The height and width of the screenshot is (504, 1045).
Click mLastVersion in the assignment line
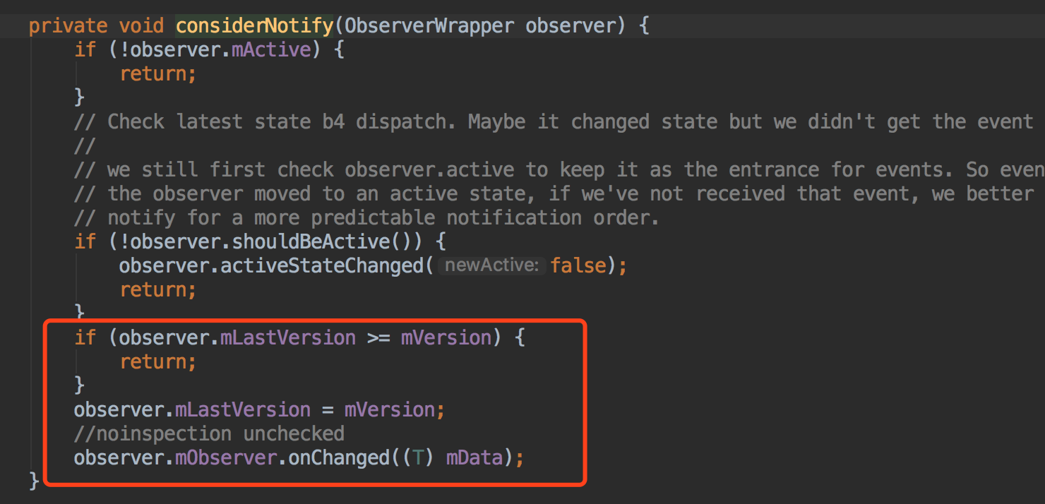pyautogui.click(x=243, y=410)
